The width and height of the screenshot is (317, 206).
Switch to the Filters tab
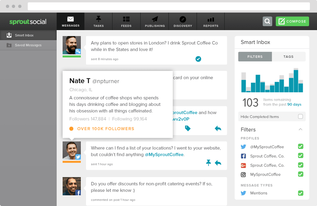pyautogui.click(x=255, y=57)
